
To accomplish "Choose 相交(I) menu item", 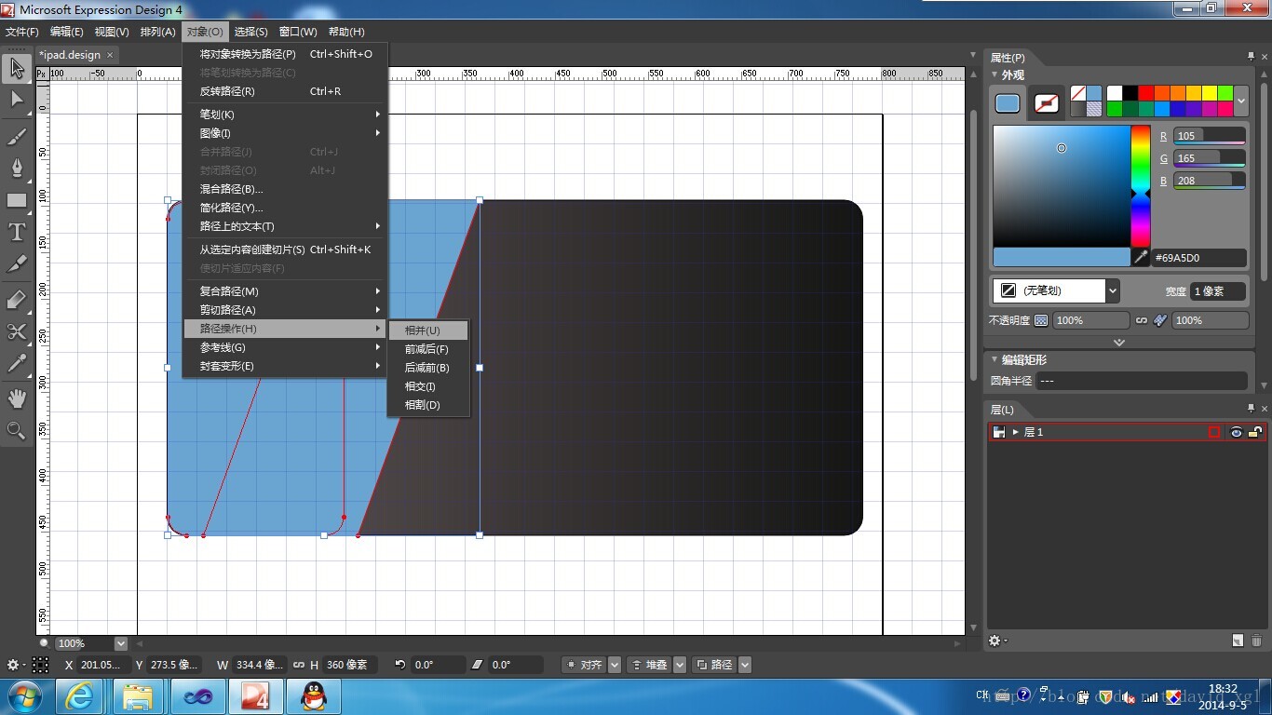I will [x=428, y=386].
